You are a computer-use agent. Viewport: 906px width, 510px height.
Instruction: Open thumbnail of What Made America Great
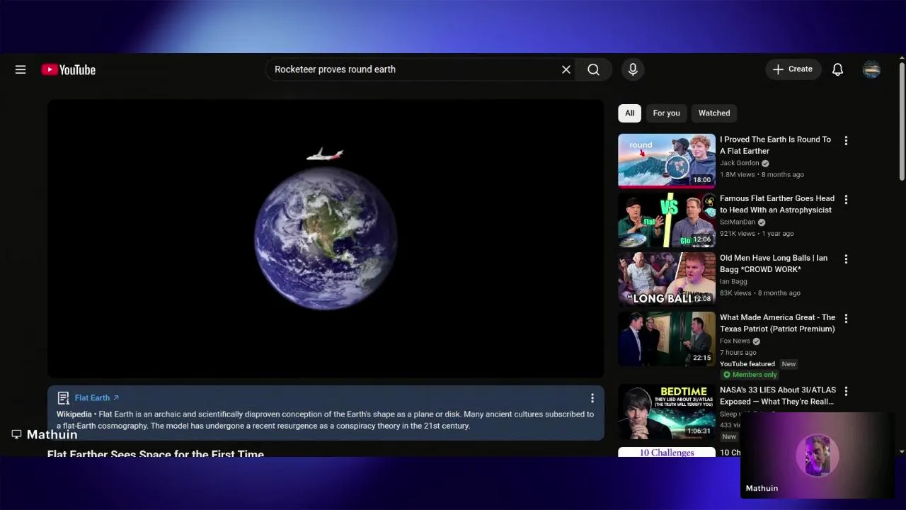point(667,339)
